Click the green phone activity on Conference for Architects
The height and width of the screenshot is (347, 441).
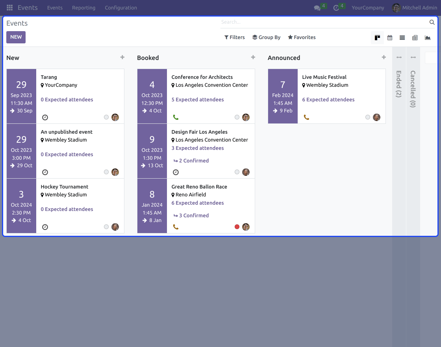pyautogui.click(x=176, y=117)
